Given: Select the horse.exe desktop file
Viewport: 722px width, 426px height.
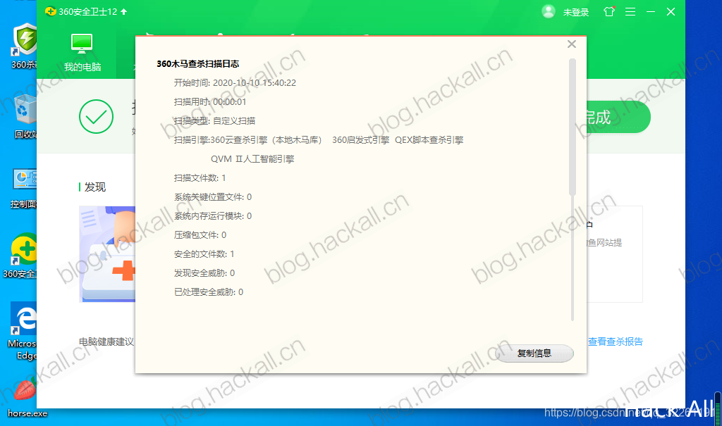Looking at the screenshot, I should tap(27, 399).
